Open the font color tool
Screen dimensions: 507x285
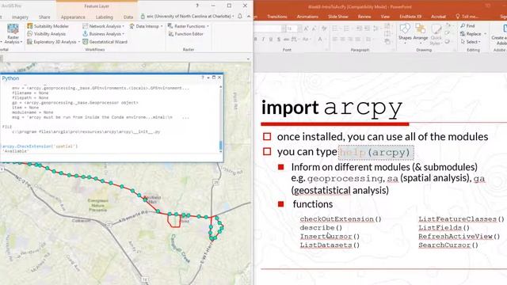321,39
